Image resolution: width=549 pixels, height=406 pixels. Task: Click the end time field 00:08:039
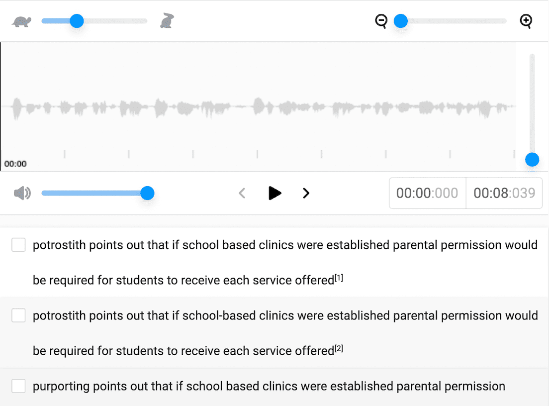[504, 193]
